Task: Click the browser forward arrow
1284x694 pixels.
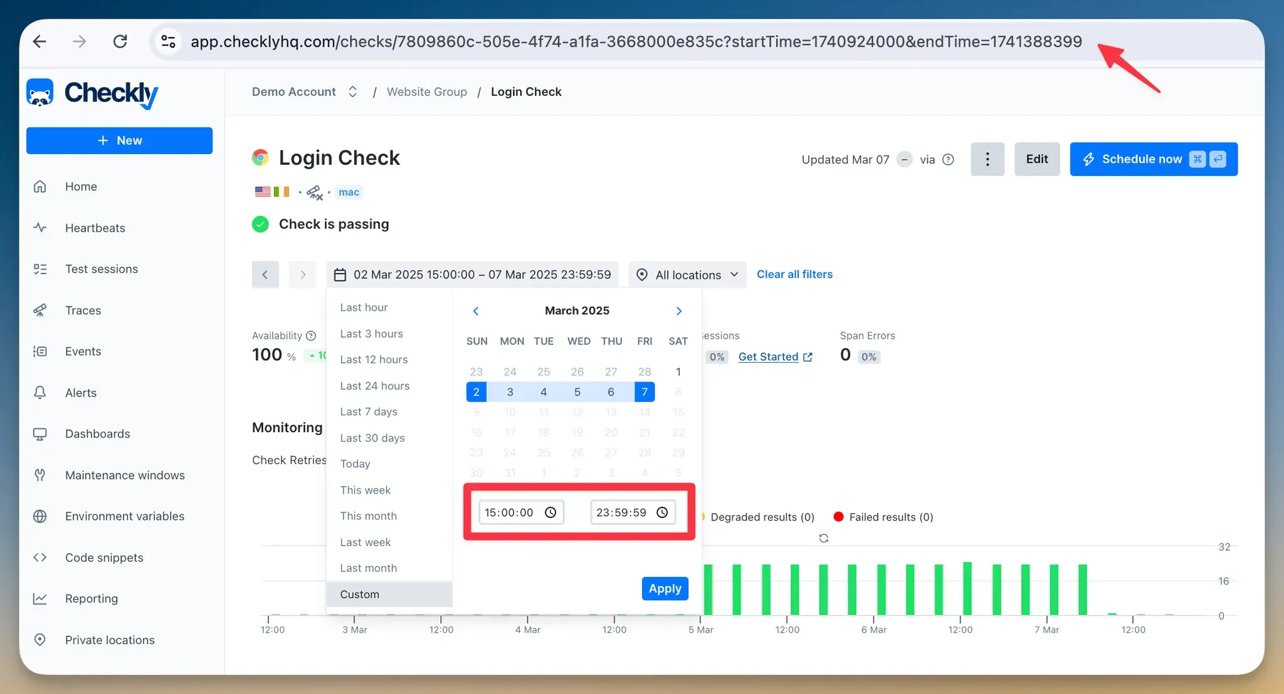Action: 80,41
